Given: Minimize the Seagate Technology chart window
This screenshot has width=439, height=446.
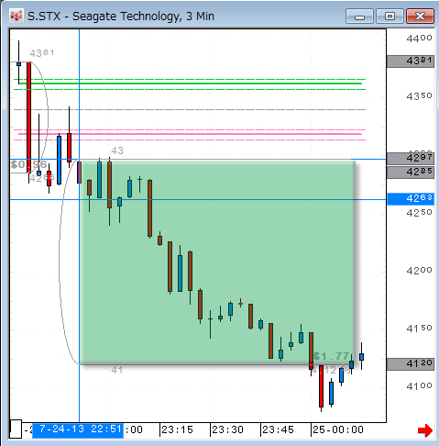Looking at the screenshot, I should [x=359, y=17].
